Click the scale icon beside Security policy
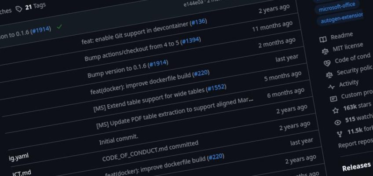373x176 pixels. (x=329, y=75)
